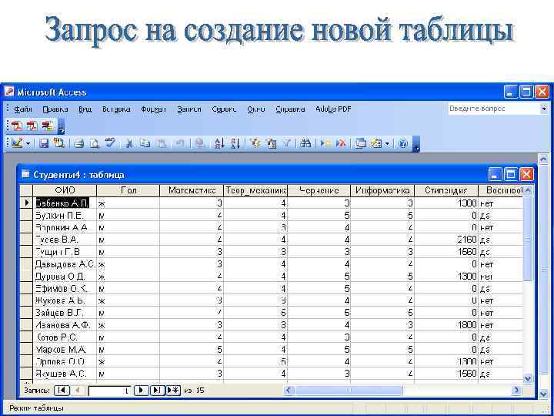Open the main toolbar options arrow
Viewport: 554px width, 416px height.
coord(416,145)
